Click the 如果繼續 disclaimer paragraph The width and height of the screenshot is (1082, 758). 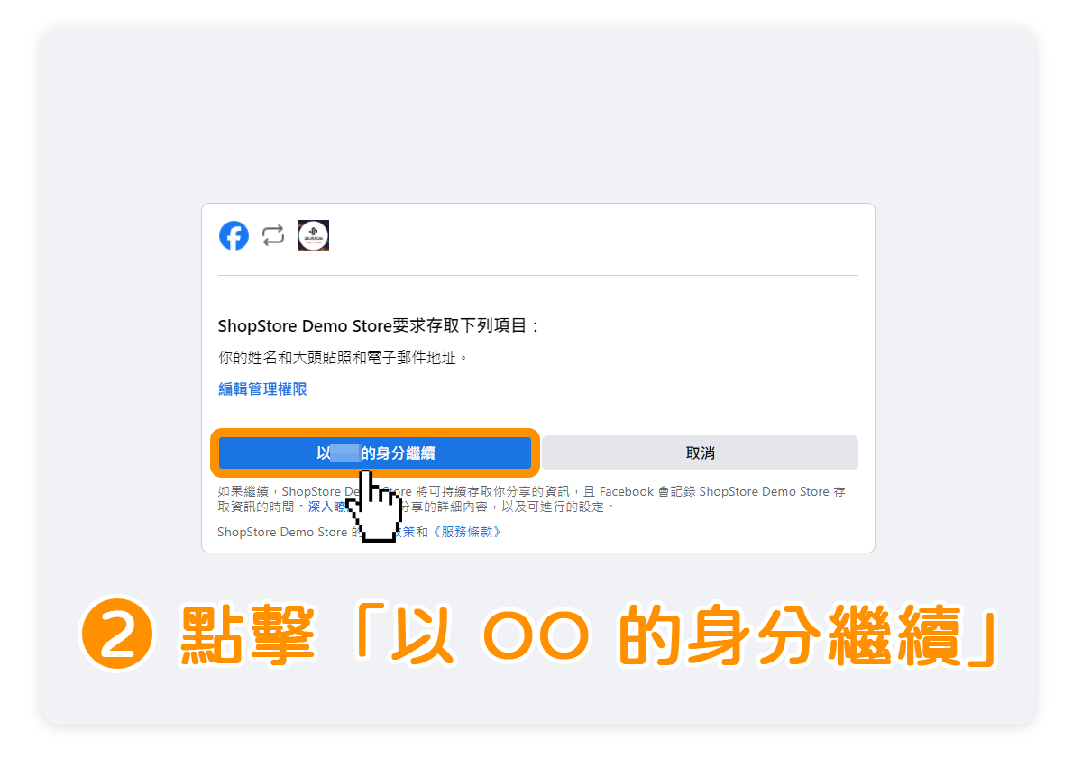click(532, 499)
